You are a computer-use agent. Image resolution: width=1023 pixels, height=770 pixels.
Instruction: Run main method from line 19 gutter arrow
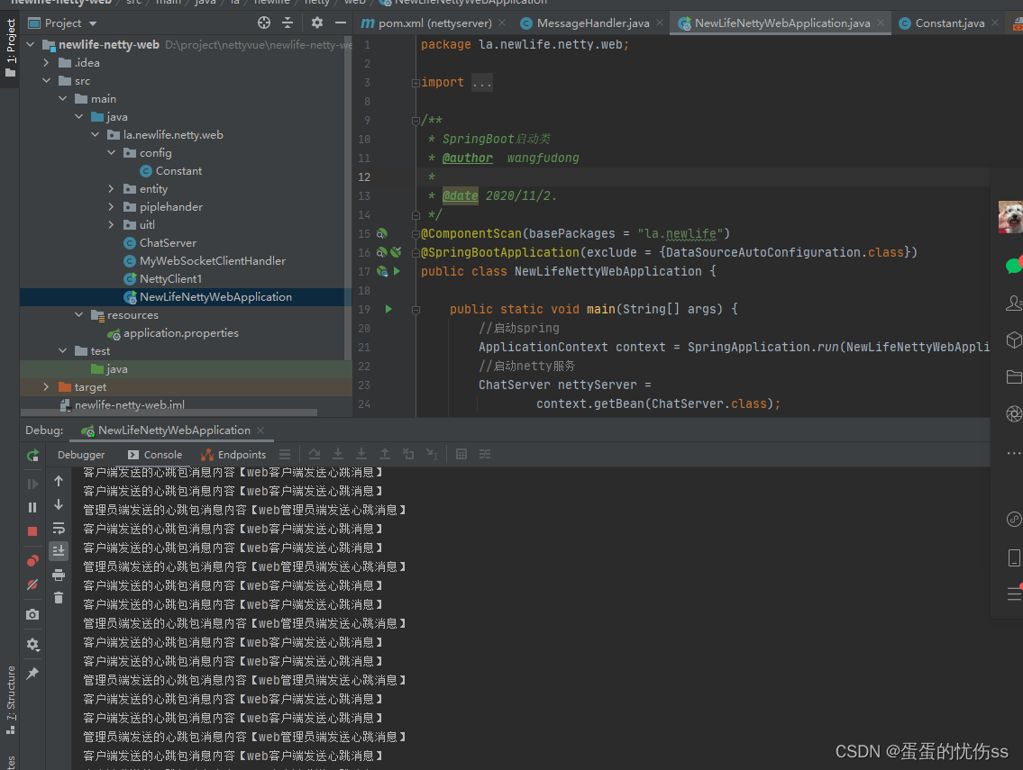click(x=388, y=309)
